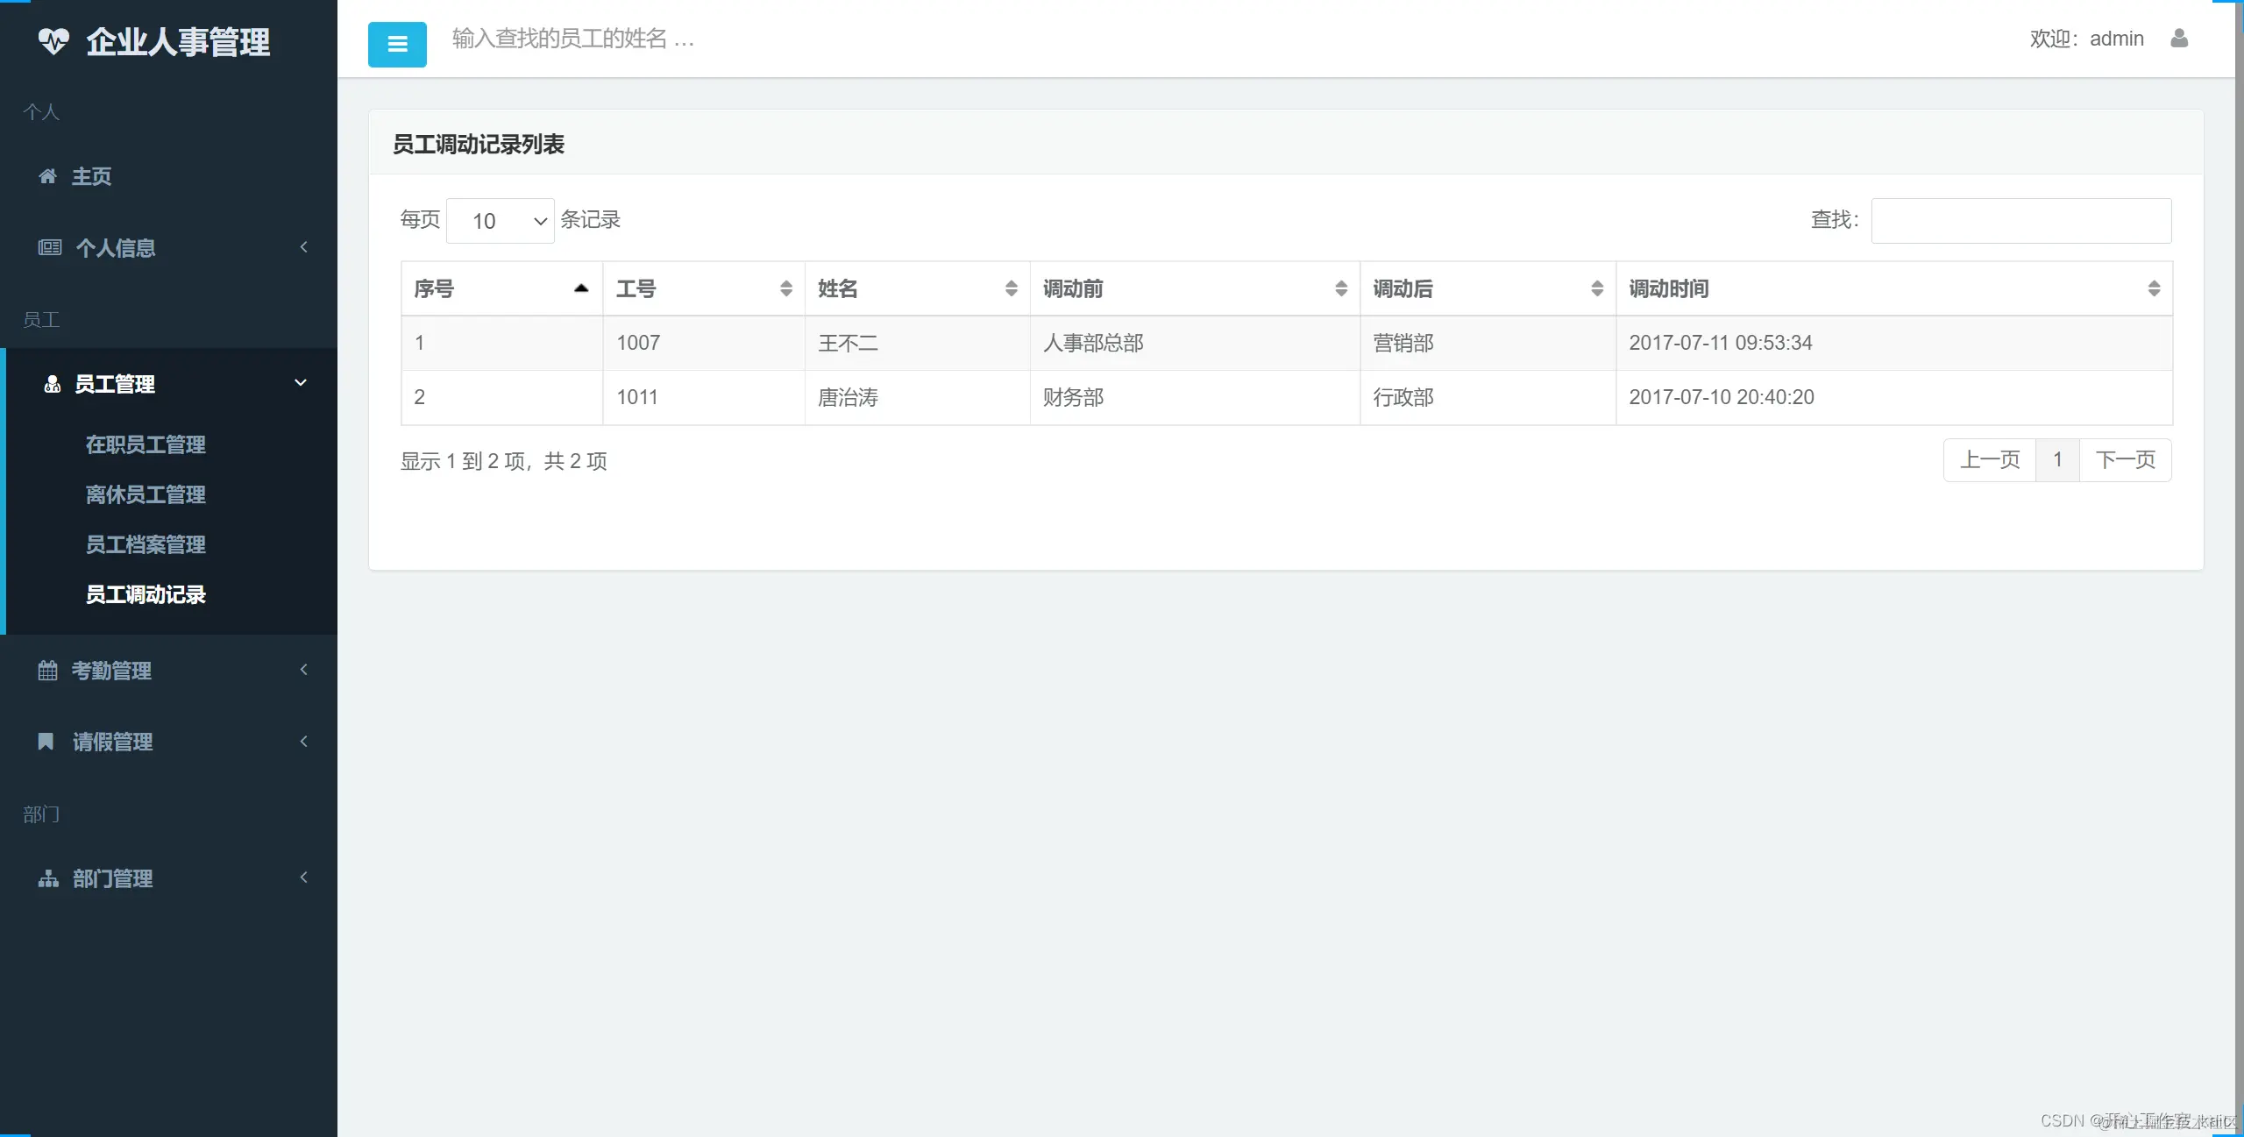
Task: Select 员工档案管理 in sidebar
Action: [x=146, y=544]
